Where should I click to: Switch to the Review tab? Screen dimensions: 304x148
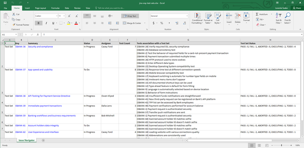click(77, 8)
